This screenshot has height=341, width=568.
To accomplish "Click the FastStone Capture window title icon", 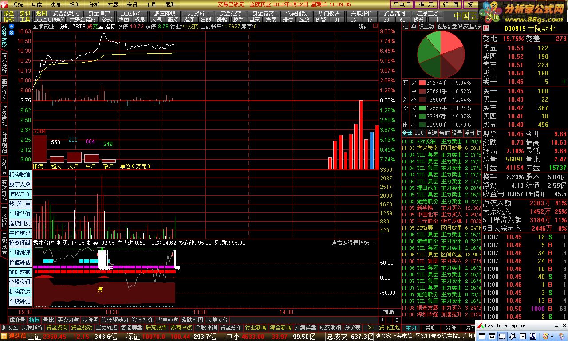I will 480,325.
